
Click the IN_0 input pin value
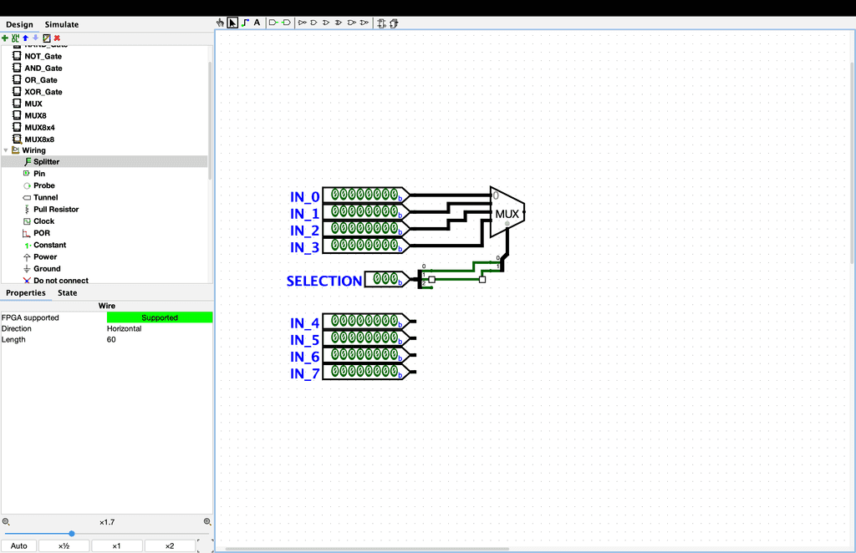pyautogui.click(x=364, y=195)
